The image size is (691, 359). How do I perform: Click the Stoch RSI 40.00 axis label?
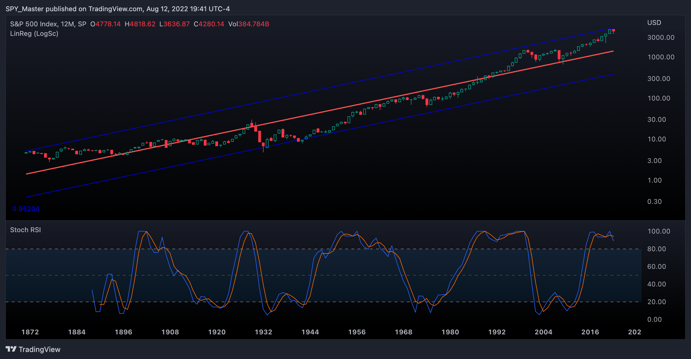point(657,284)
